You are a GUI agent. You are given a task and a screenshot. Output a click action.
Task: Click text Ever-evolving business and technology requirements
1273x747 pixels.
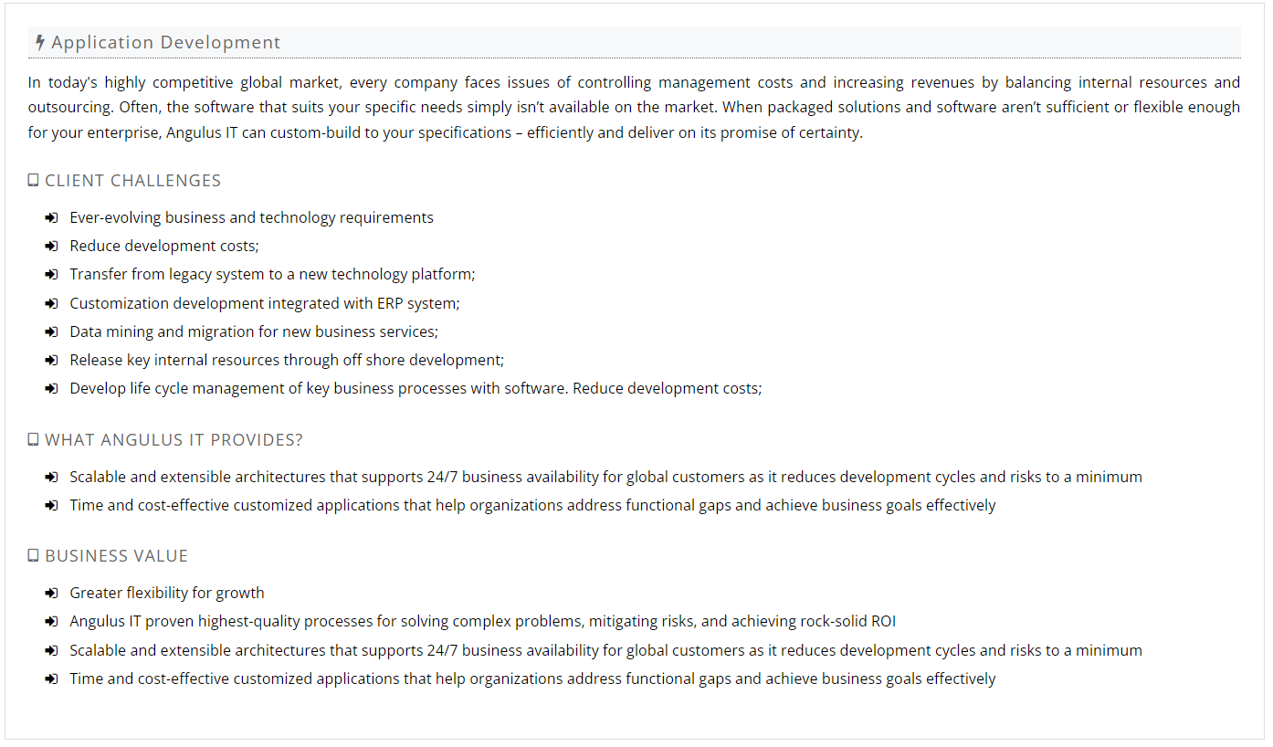click(251, 217)
